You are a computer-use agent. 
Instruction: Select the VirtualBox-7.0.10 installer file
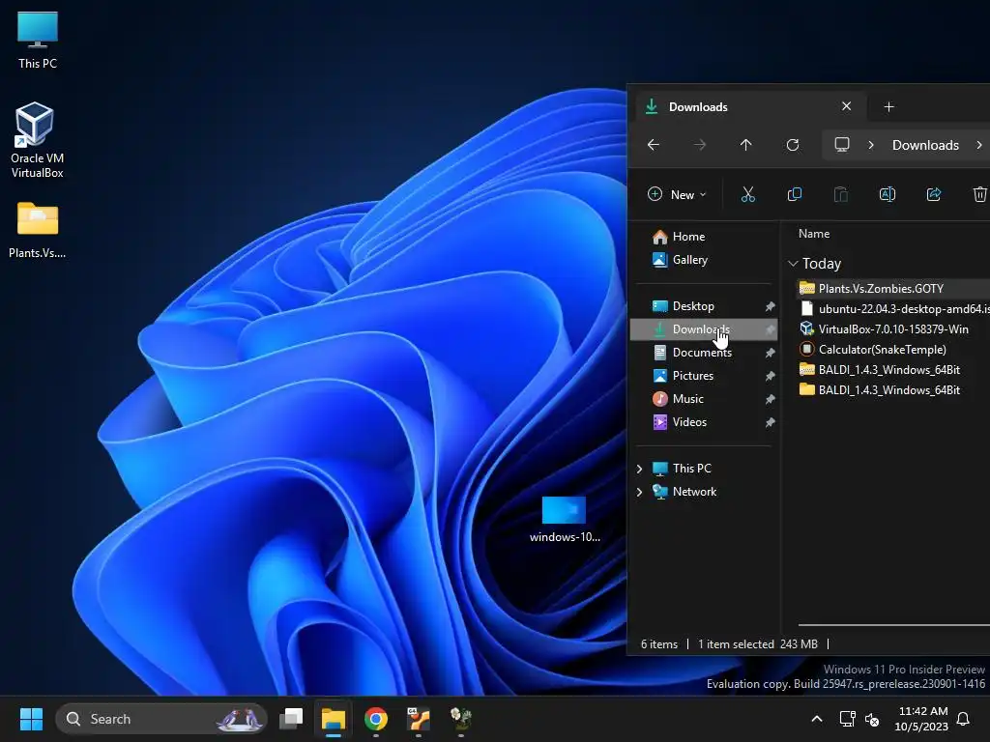point(892,329)
